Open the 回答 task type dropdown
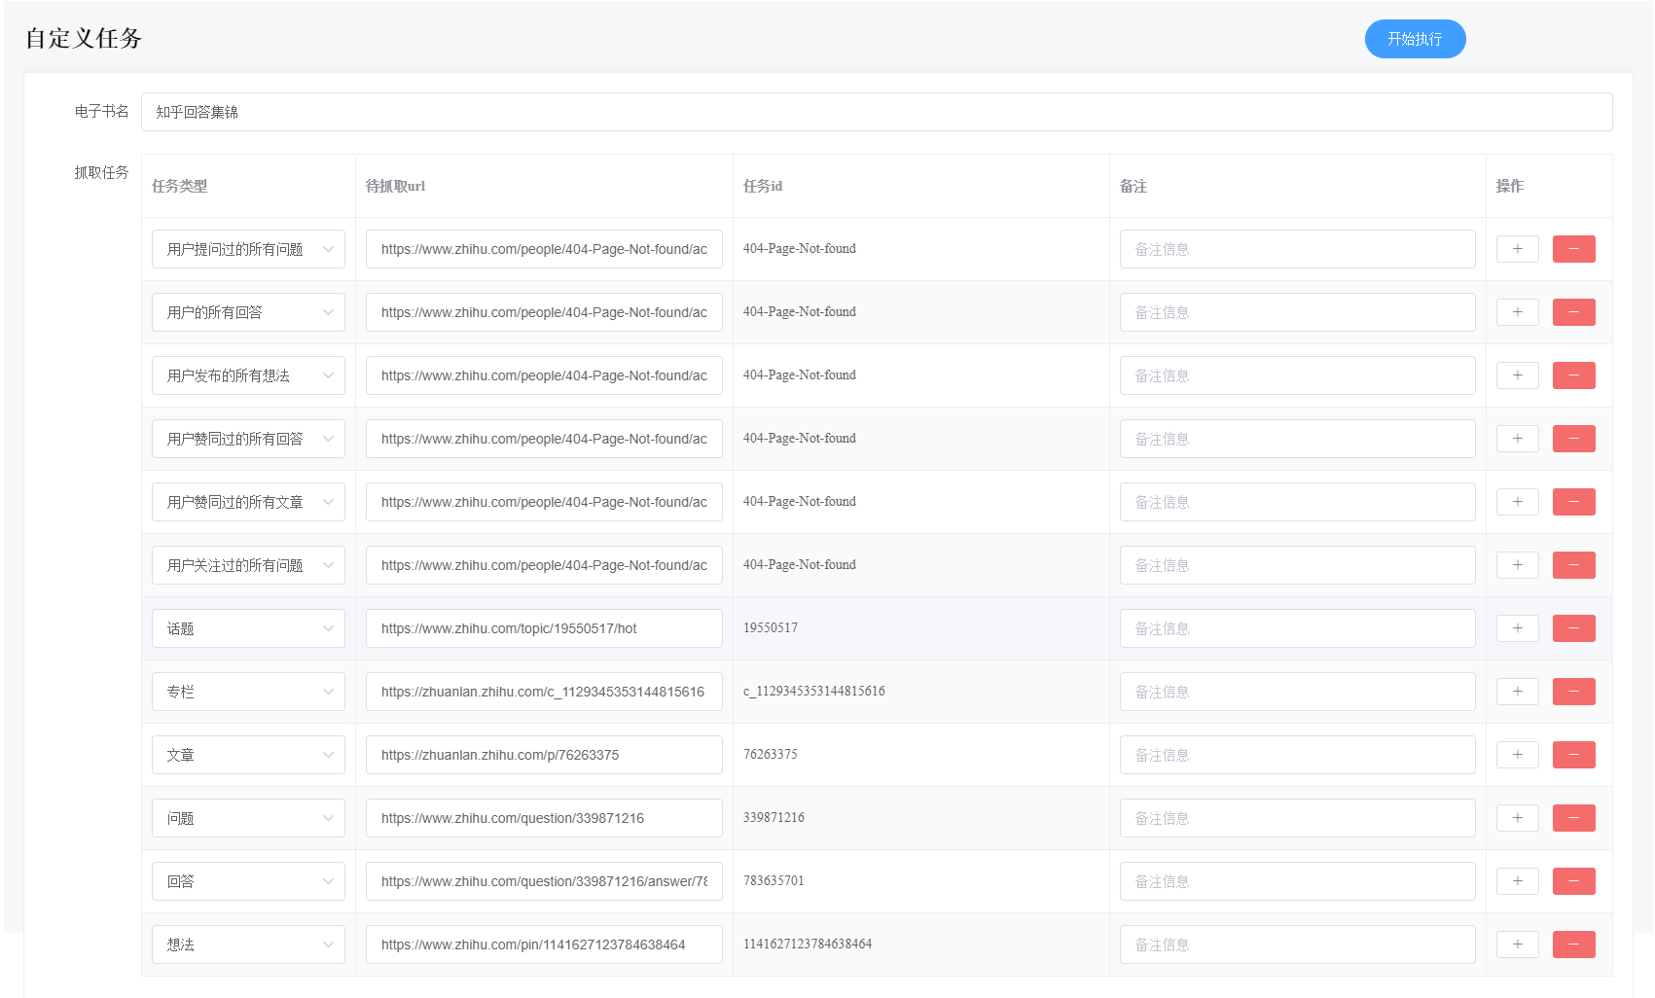 [x=248, y=881]
